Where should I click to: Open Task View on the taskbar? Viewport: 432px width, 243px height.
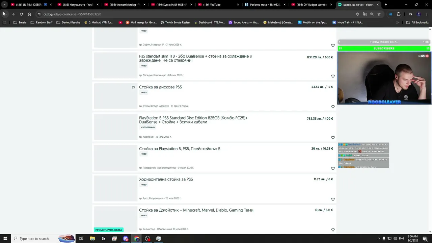click(81, 239)
